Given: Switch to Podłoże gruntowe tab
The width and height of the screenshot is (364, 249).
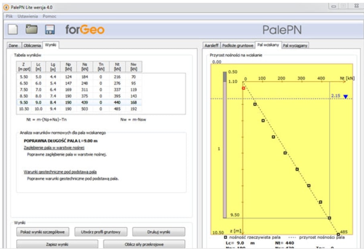Looking at the screenshot, I should 238,46.
